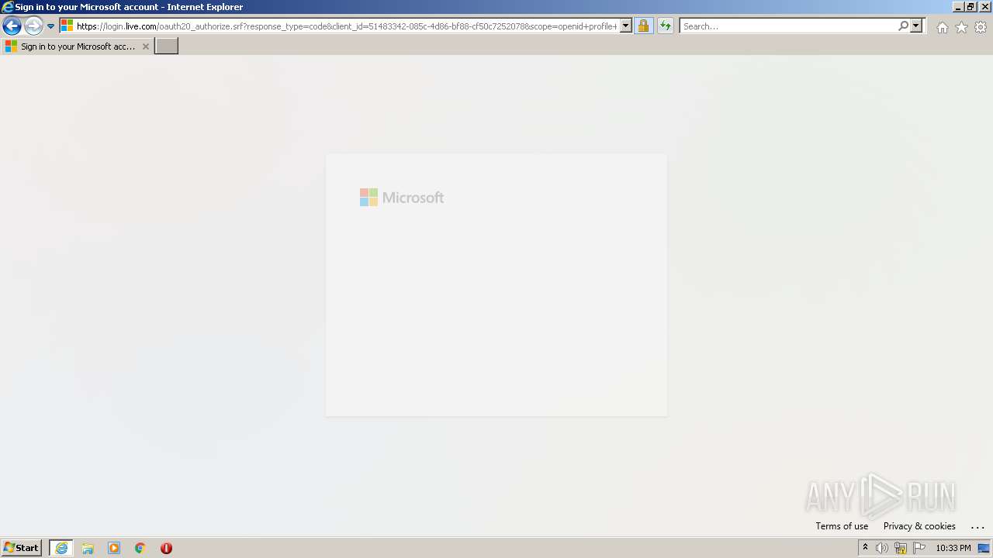Click the ellipsis more options in footer
The width and height of the screenshot is (993, 558).
coord(977,527)
